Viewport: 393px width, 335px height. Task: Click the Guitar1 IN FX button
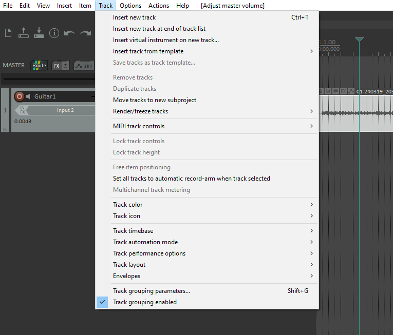pyautogui.click(x=22, y=110)
